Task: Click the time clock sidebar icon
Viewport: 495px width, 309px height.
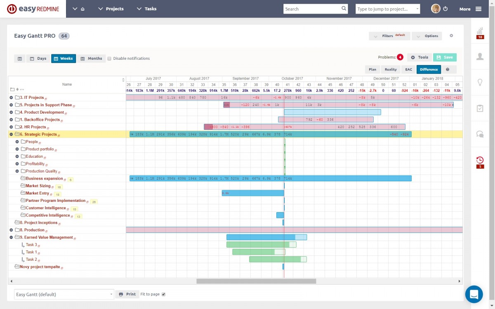Action: 480,160
